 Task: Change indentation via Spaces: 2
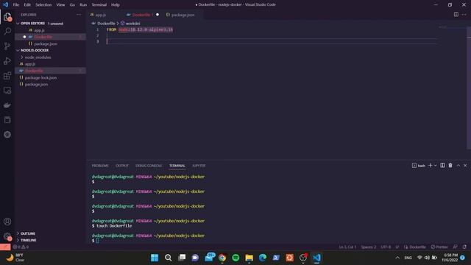(x=368, y=247)
